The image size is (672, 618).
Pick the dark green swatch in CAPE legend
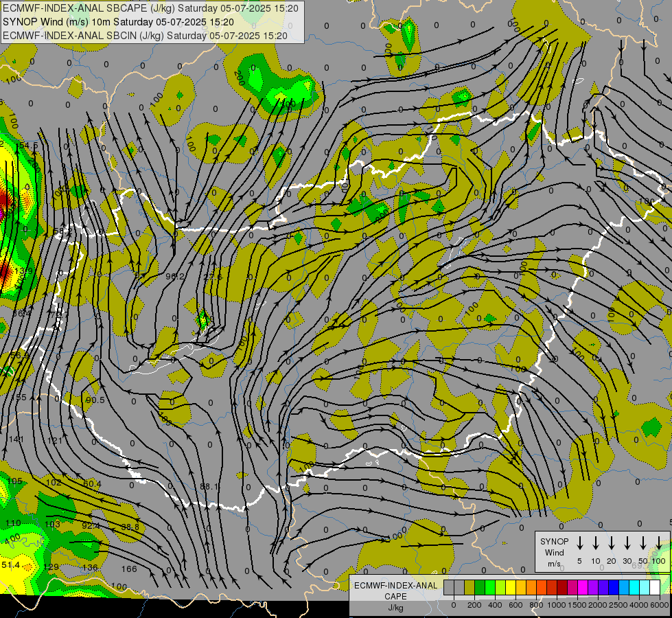point(480,587)
